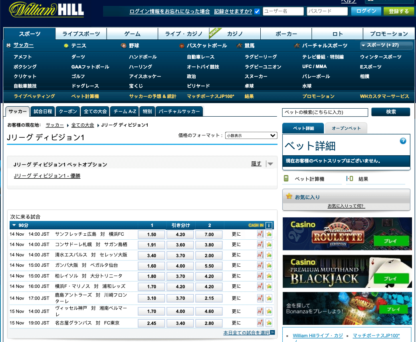Open the チーム A-Z tab
This screenshot has width=416, height=342.
(x=125, y=111)
